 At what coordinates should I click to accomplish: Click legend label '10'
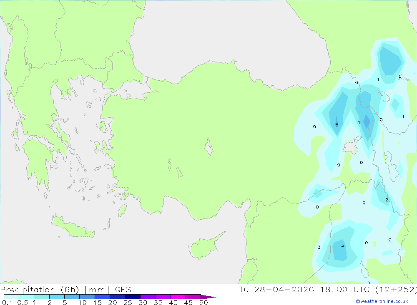83,303
